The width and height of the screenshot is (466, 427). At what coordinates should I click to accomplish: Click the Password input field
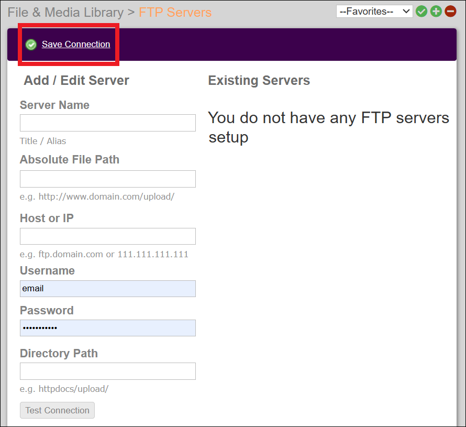point(107,328)
